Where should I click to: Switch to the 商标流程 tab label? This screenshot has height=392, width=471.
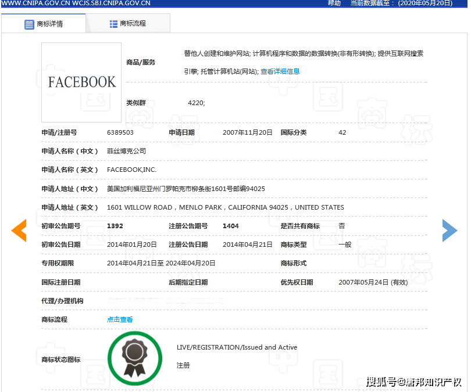click(x=133, y=24)
